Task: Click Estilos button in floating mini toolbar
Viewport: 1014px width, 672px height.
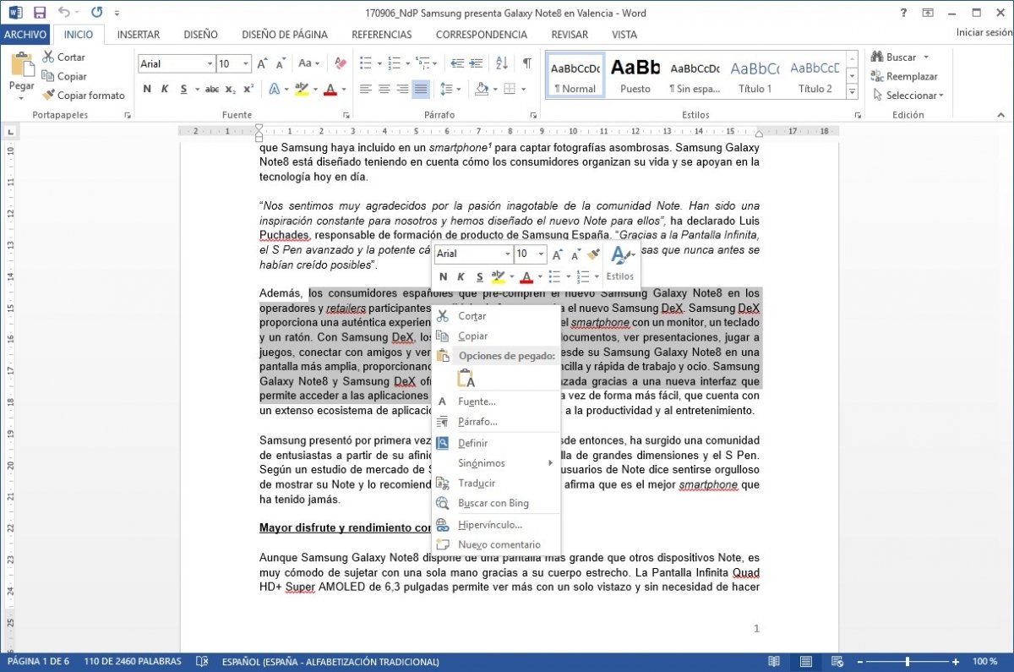Action: point(620,263)
